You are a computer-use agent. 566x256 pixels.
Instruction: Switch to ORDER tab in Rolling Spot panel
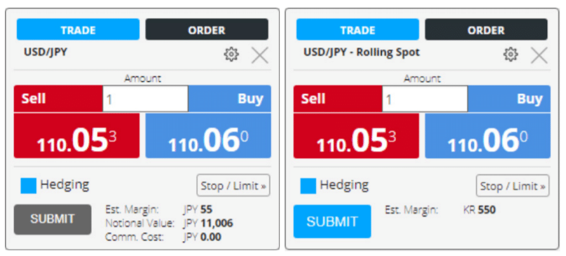pos(486,30)
